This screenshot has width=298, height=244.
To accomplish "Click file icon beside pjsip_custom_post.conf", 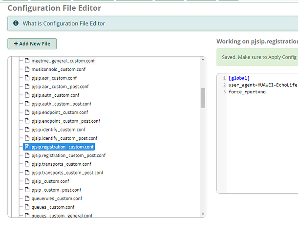I will pyautogui.click(x=27, y=190).
